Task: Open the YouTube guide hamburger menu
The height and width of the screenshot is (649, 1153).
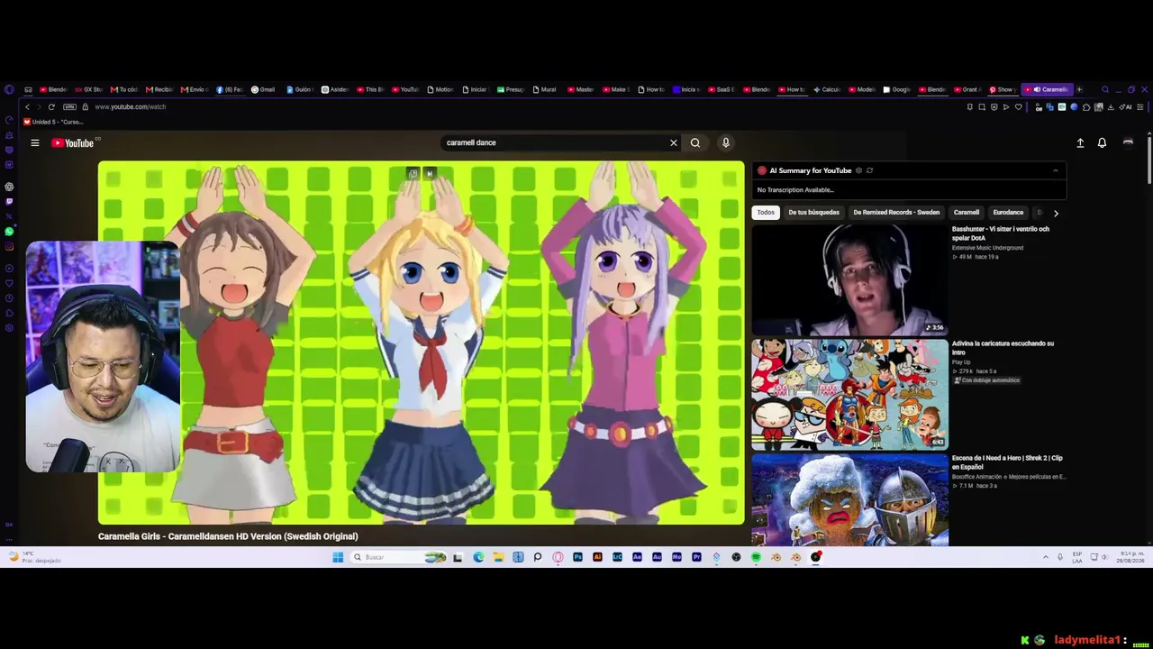Action: click(x=35, y=142)
